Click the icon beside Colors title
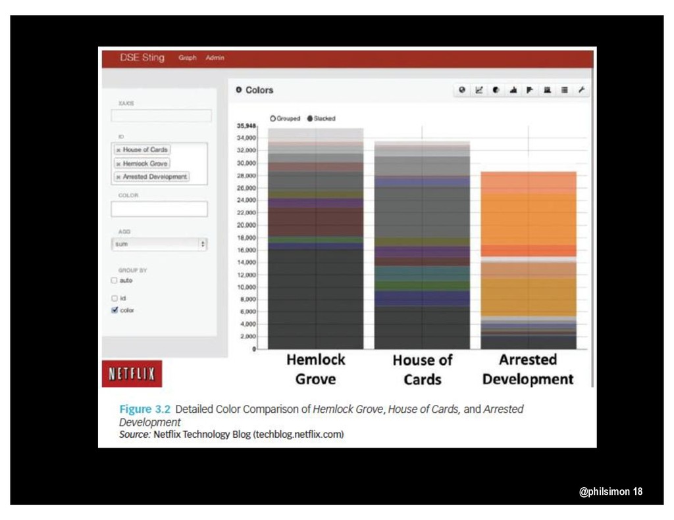 tap(239, 90)
